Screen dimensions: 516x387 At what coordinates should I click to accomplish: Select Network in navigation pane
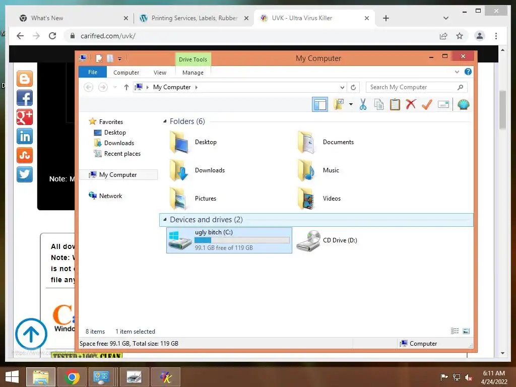coord(110,196)
